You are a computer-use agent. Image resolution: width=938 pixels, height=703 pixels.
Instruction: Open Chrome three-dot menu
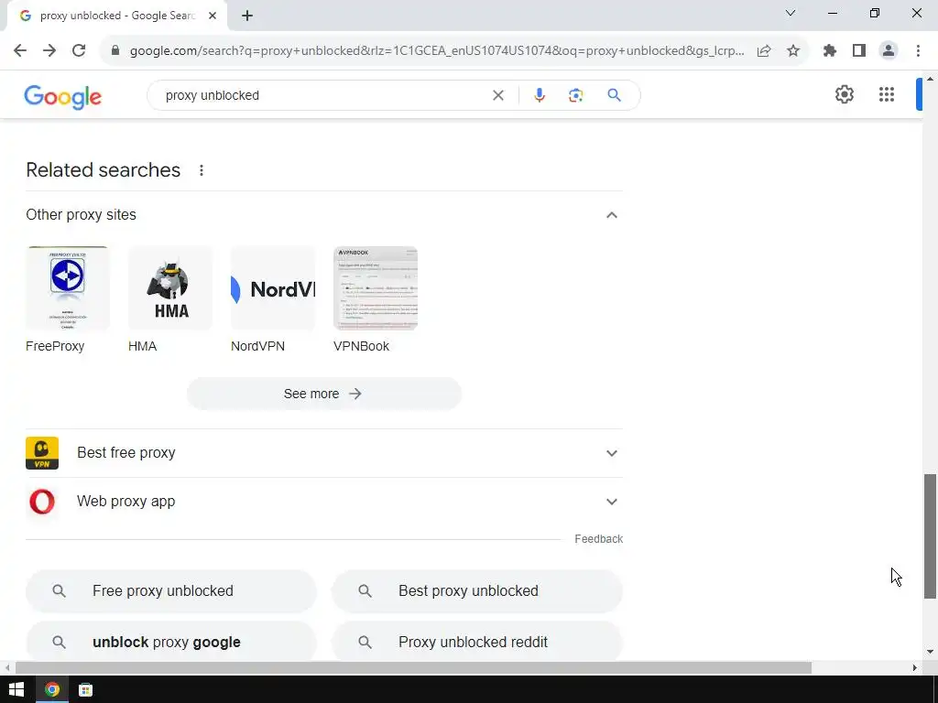pos(918,51)
